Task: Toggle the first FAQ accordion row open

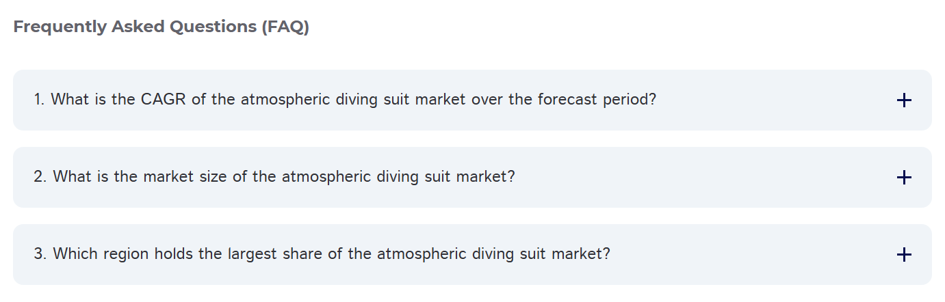Action: (753, 100)
